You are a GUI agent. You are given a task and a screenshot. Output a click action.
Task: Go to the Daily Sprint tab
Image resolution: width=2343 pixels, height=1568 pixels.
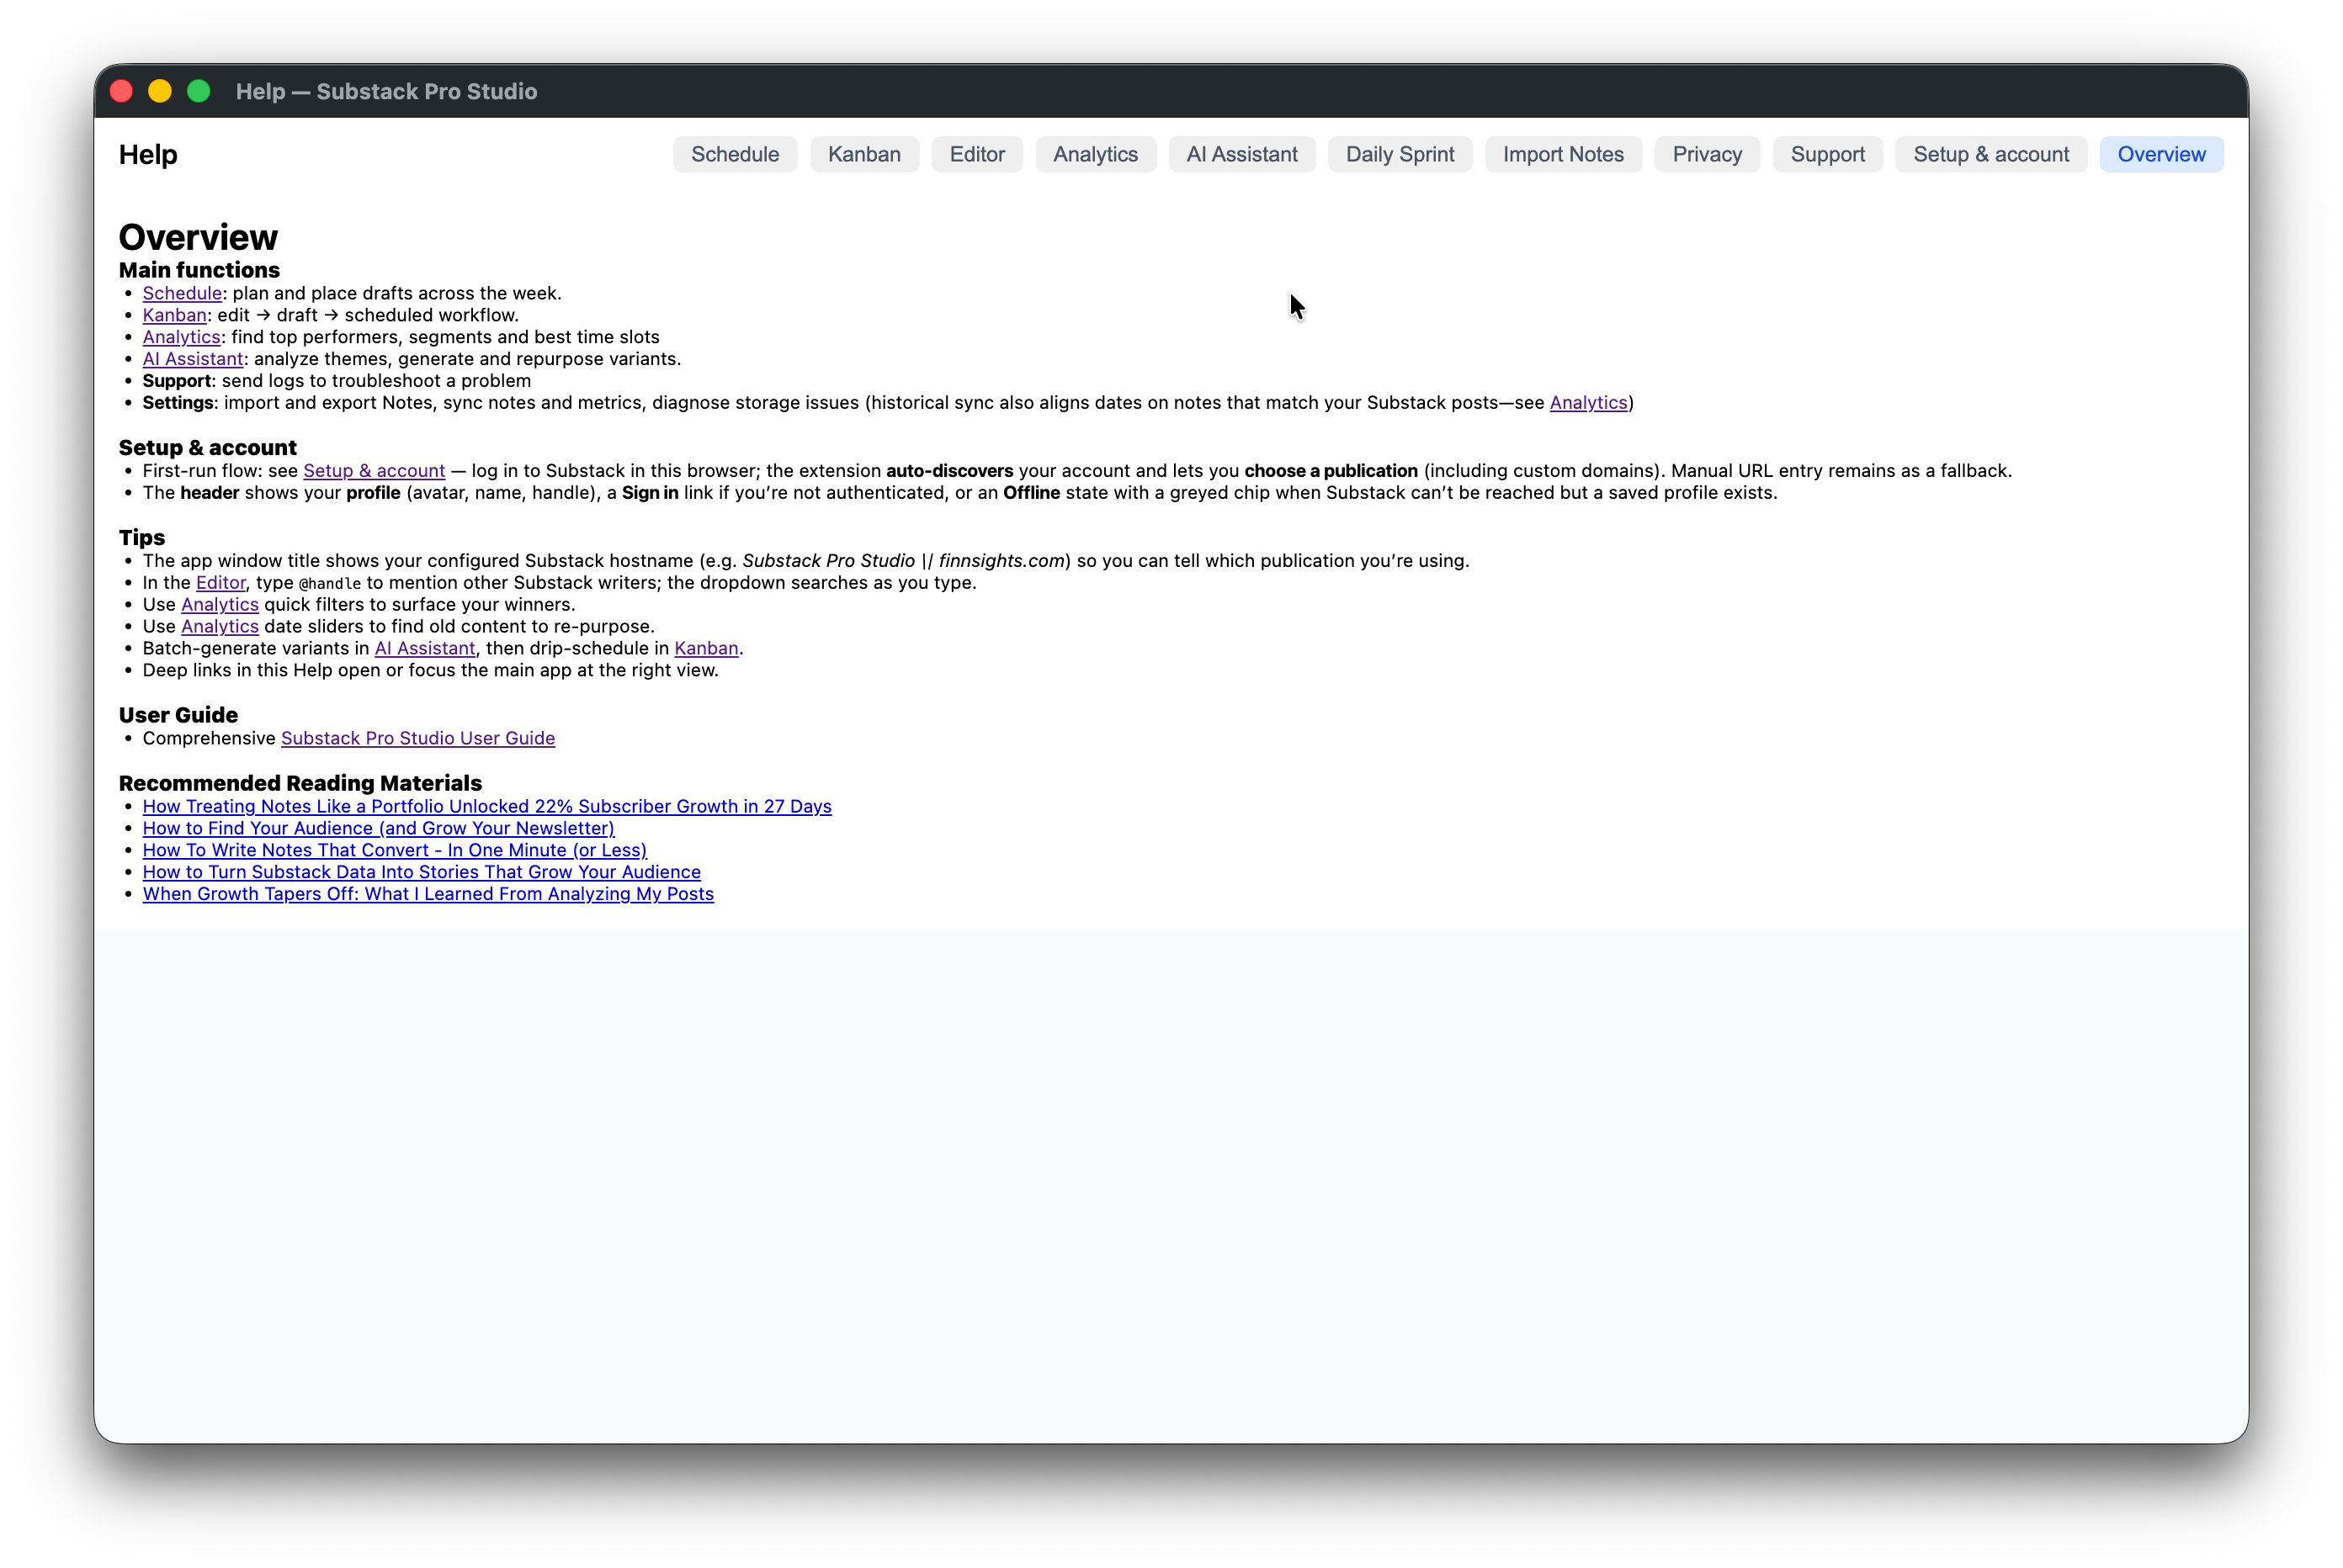point(1400,154)
